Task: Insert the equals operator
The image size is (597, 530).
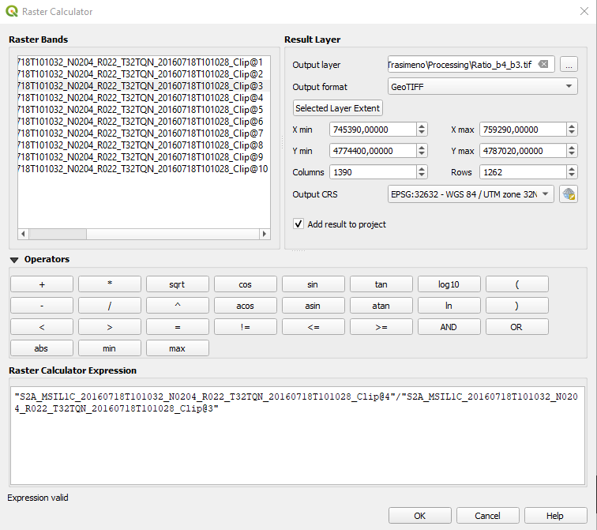Action: click(178, 327)
